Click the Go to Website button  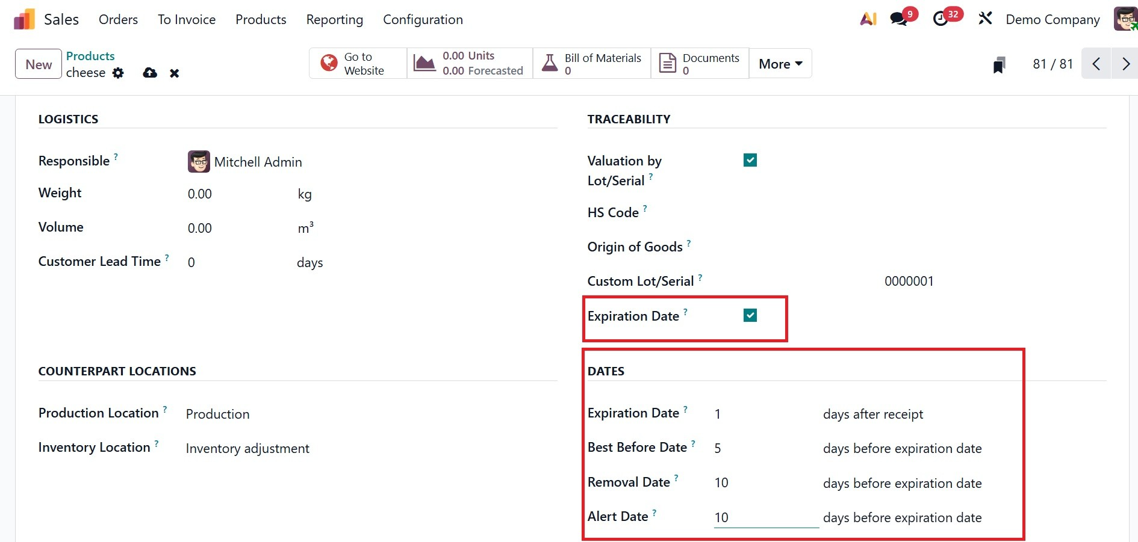pyautogui.click(x=356, y=63)
